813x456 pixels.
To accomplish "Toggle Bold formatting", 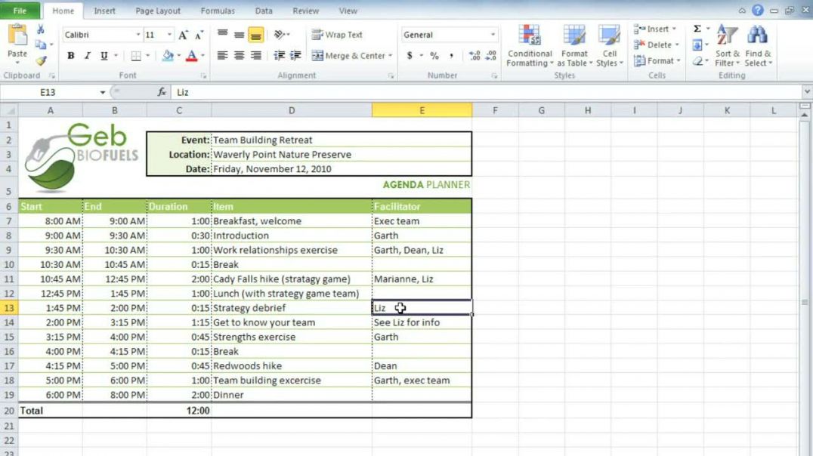I will [x=71, y=55].
